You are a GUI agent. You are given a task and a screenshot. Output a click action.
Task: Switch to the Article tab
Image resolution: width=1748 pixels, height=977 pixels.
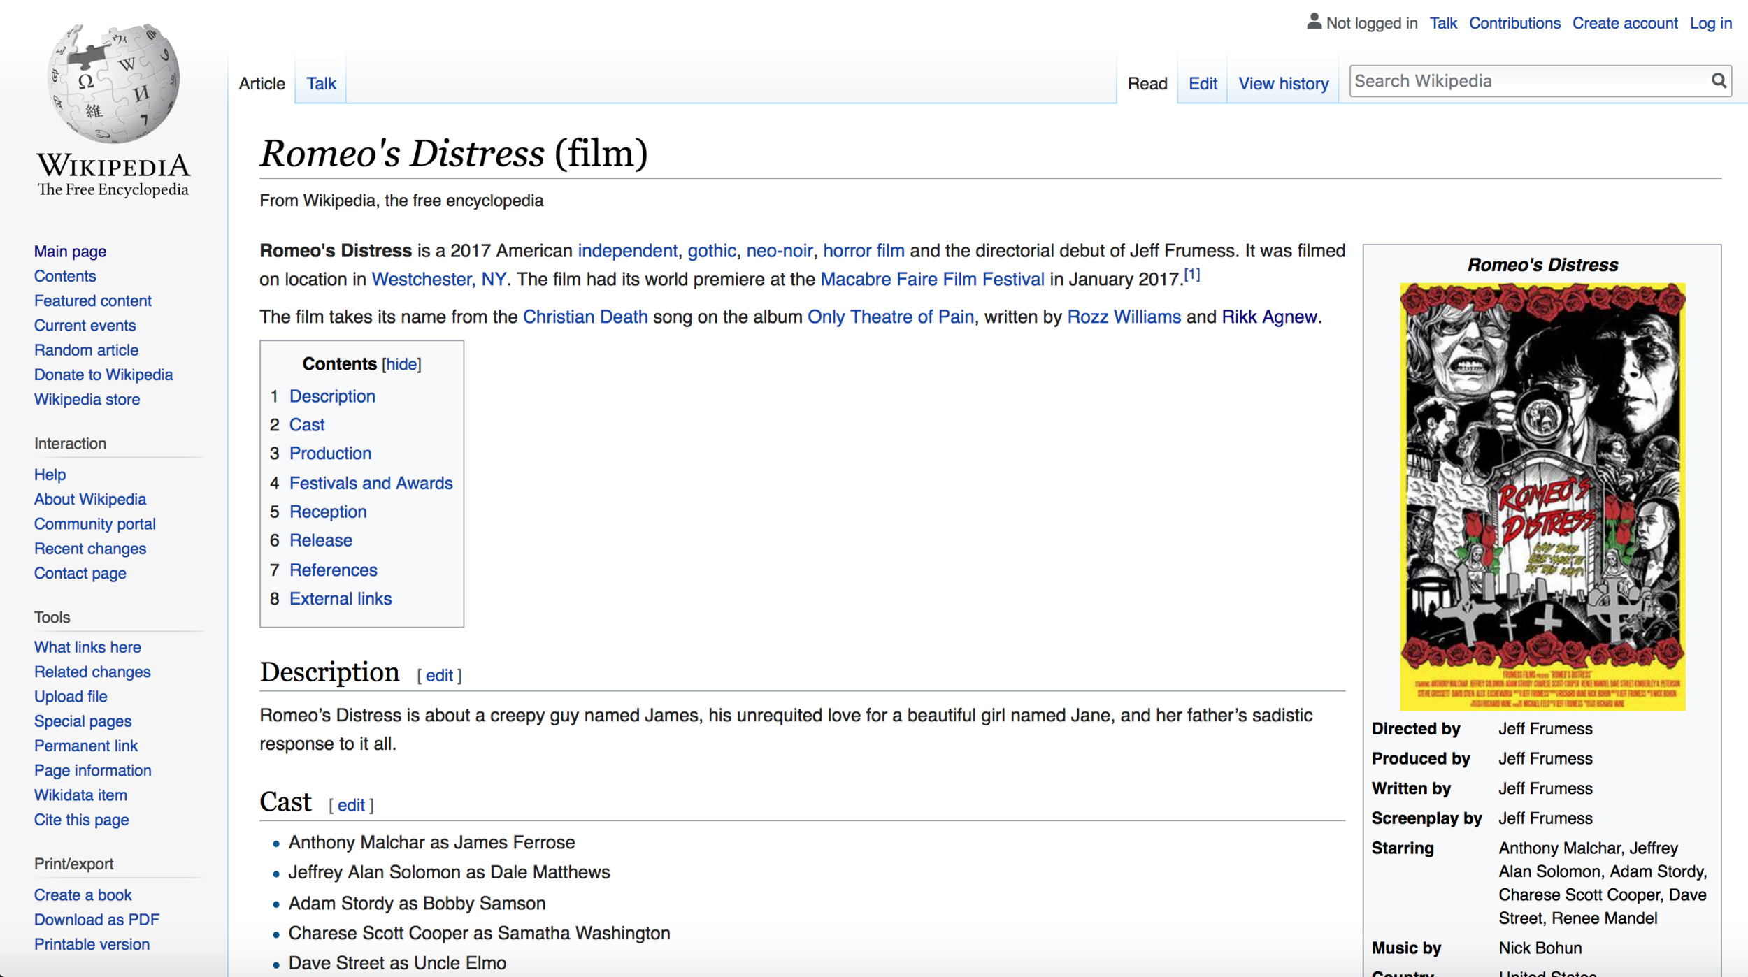click(262, 84)
